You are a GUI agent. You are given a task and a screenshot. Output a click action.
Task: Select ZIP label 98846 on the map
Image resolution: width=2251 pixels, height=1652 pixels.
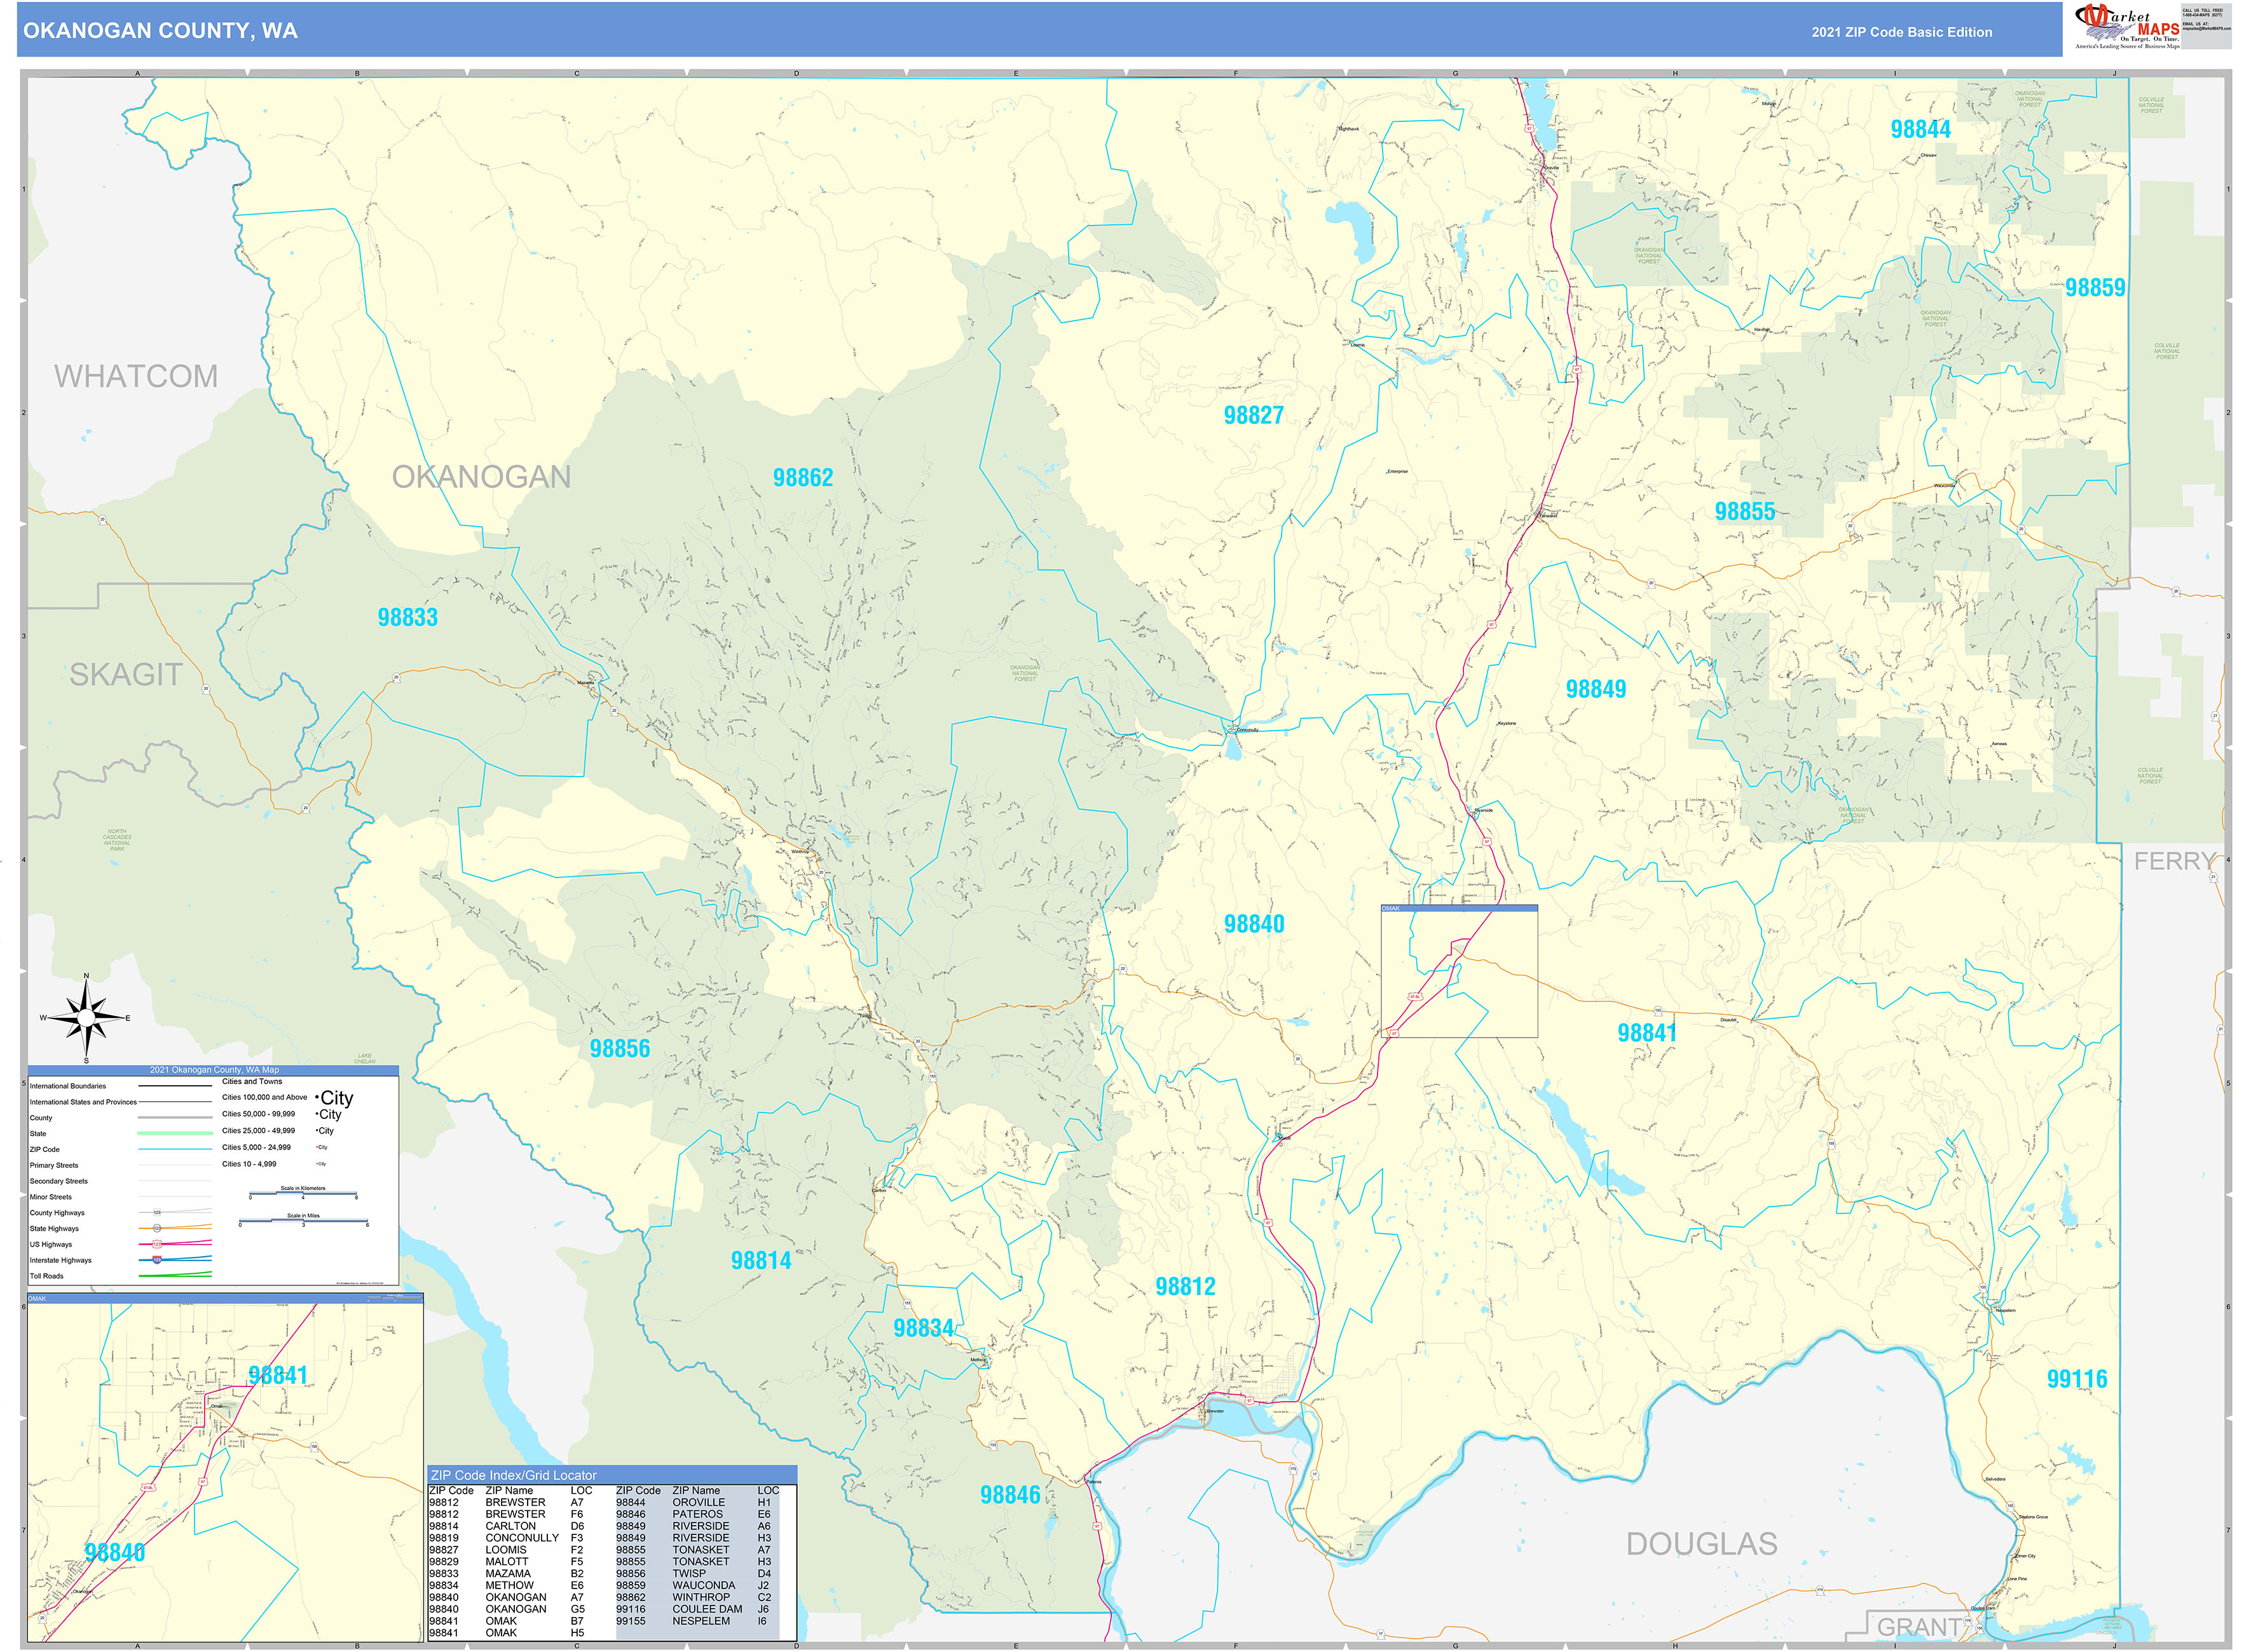pos(1009,1495)
